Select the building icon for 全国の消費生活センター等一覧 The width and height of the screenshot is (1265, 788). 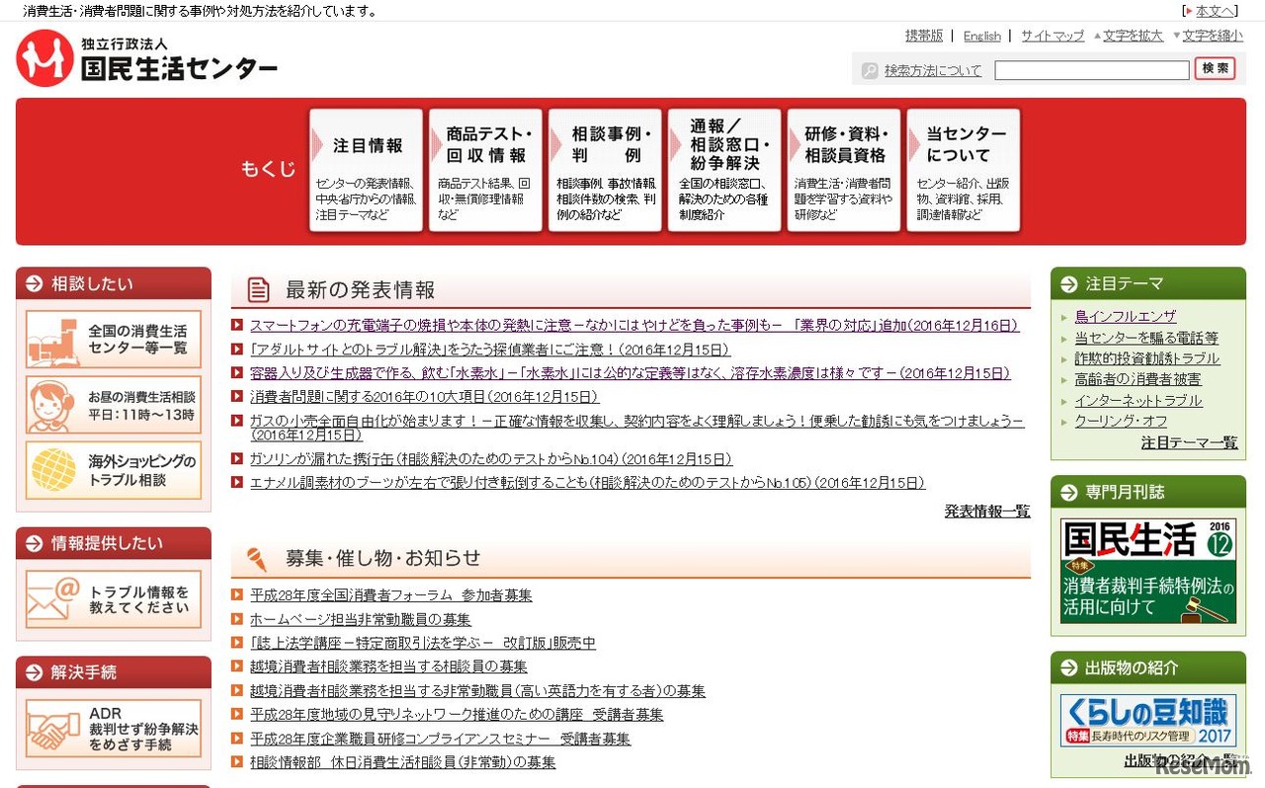point(51,340)
